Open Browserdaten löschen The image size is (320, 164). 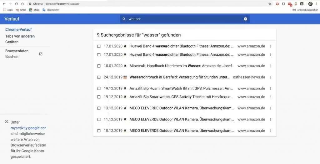click(17, 54)
